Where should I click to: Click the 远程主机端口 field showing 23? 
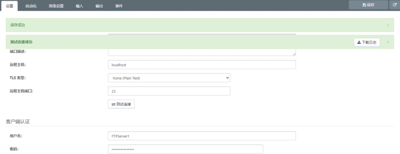coord(169,91)
